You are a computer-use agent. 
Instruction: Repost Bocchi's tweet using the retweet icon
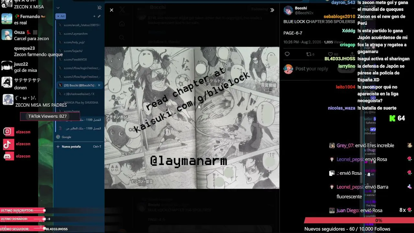309,54
